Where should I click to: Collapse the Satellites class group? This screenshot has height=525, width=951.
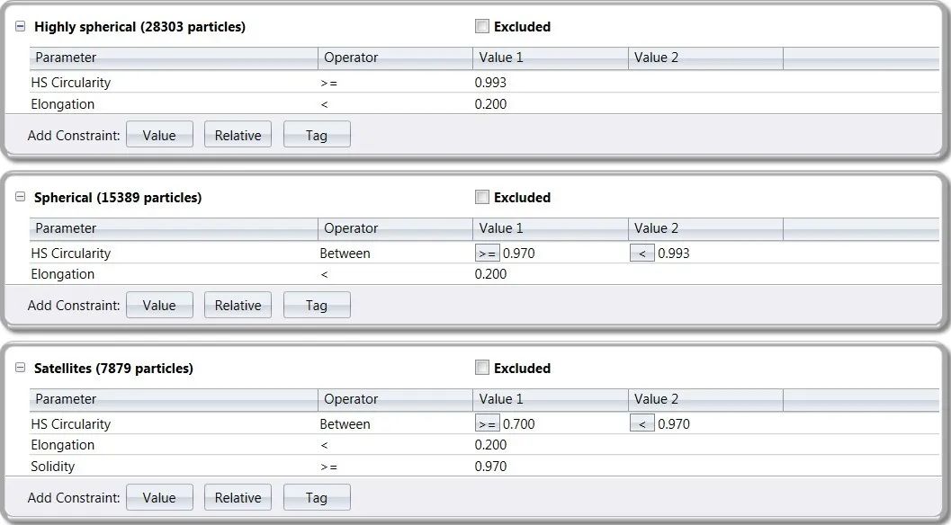(21, 368)
